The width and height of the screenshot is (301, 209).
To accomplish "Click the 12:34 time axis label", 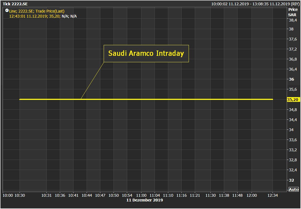I will coord(273,195).
